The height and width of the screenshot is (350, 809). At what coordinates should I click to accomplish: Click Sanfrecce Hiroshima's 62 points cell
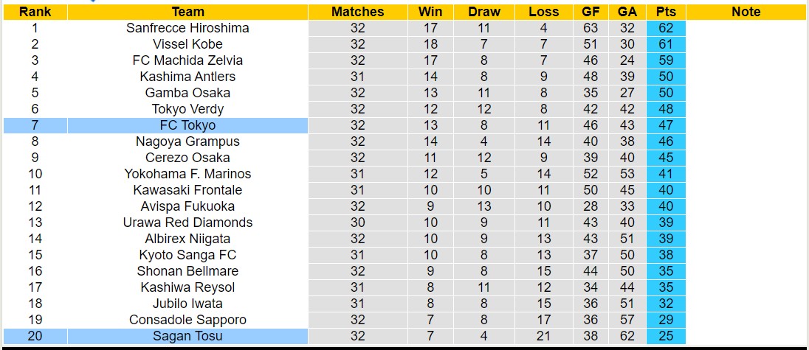pos(666,28)
